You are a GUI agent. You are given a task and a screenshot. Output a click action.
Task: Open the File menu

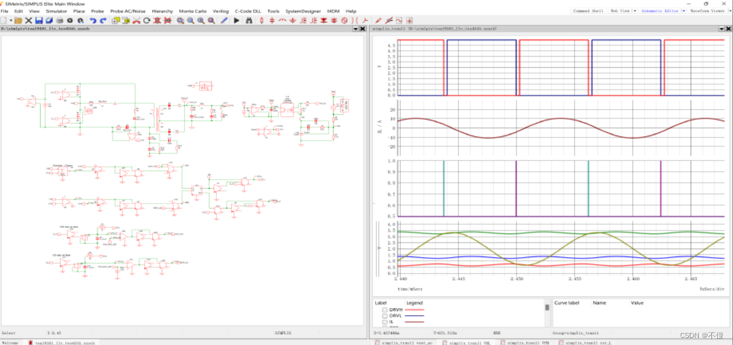point(4,11)
